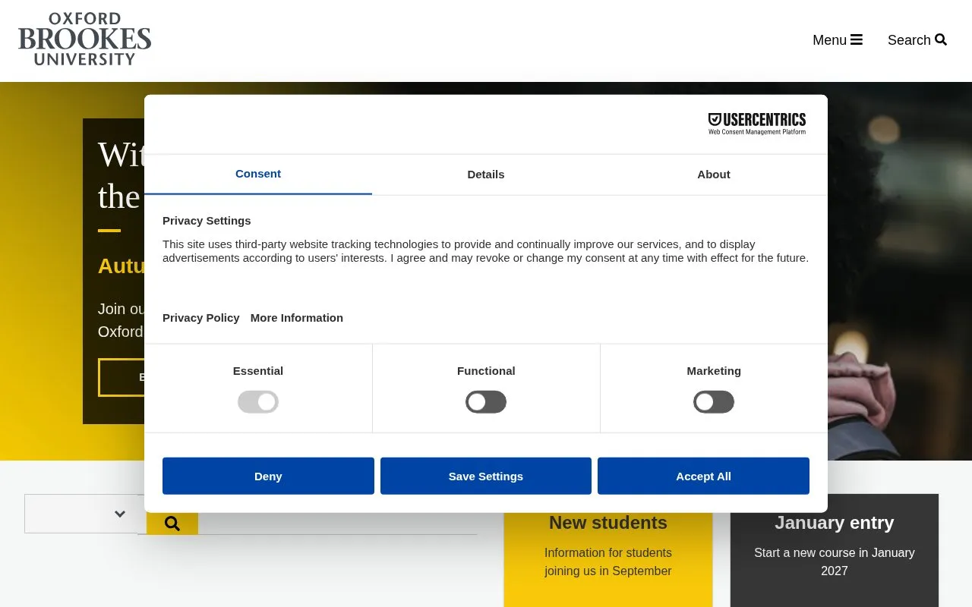Click the Deny button
972x607 pixels.
point(268,476)
